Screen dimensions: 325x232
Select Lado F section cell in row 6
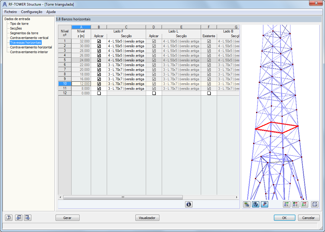pos(126,65)
